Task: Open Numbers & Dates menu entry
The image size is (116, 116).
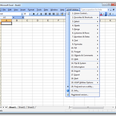Action: (x=85, y=37)
